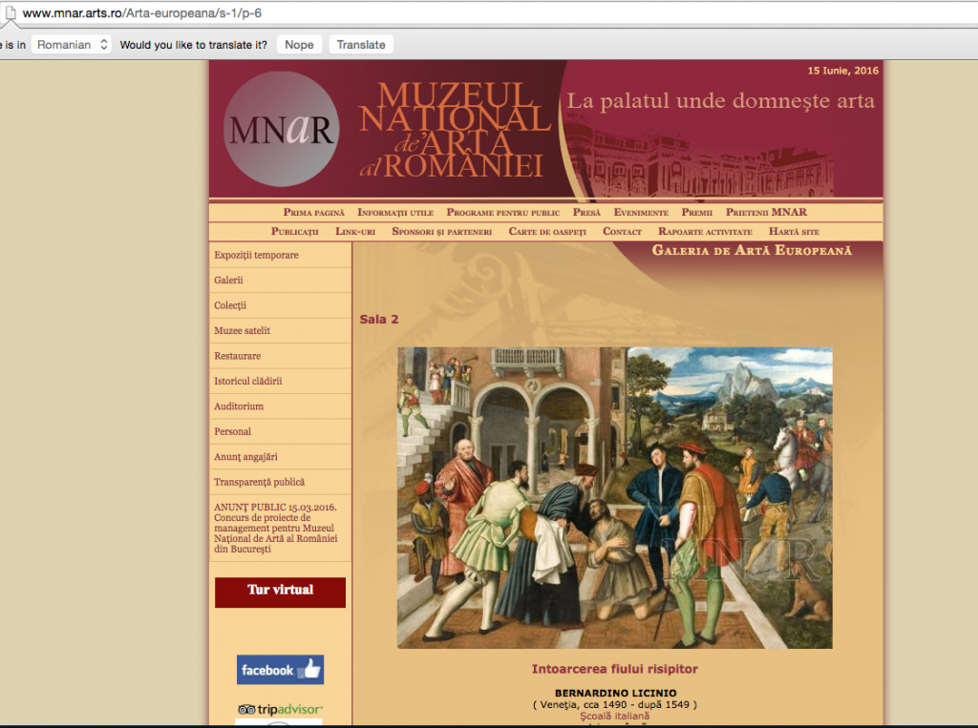Click the page icon in address bar

11,13
